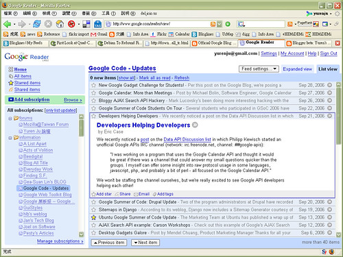Switch to the Official Google Blog tab
This screenshot has height=257, width=343.
coord(214,43)
